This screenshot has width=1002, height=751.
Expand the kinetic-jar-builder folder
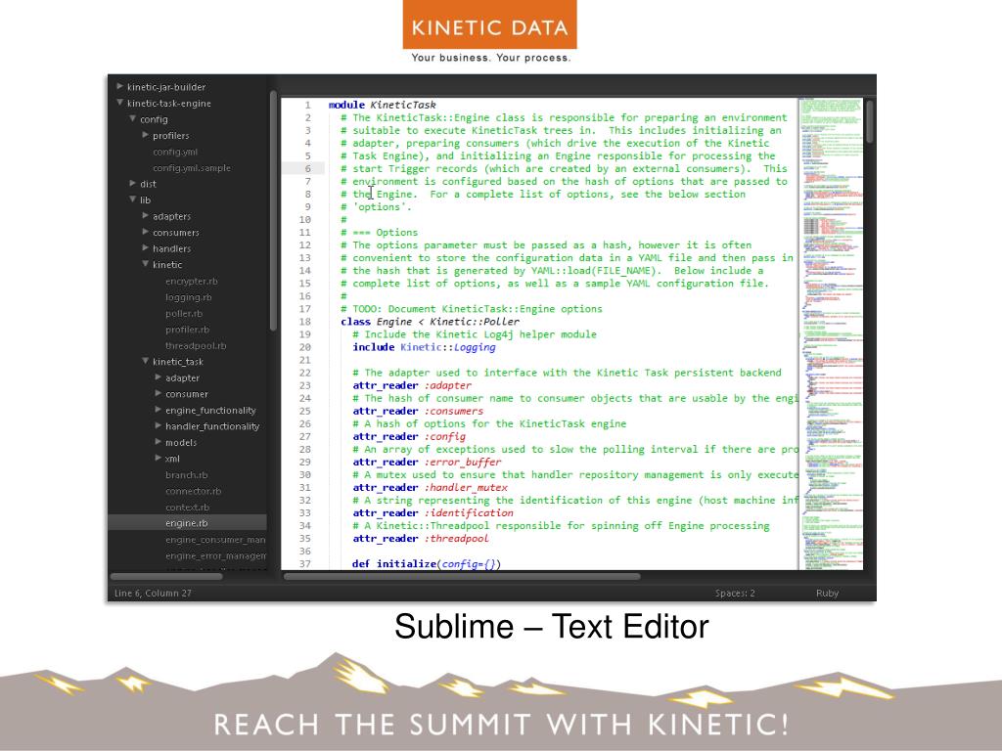(x=119, y=86)
